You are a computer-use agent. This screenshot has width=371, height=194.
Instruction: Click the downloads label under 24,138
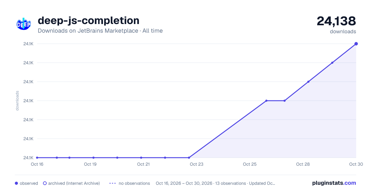pyautogui.click(x=343, y=31)
